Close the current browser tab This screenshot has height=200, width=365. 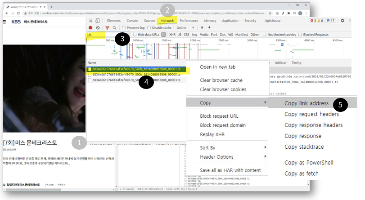45,7
